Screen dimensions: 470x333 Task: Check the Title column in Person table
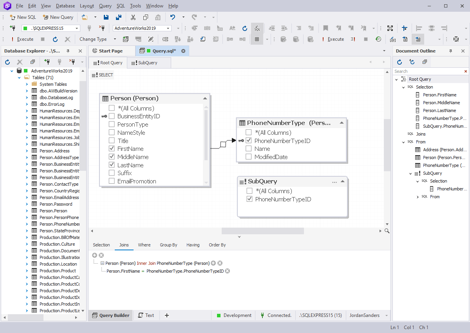point(111,140)
